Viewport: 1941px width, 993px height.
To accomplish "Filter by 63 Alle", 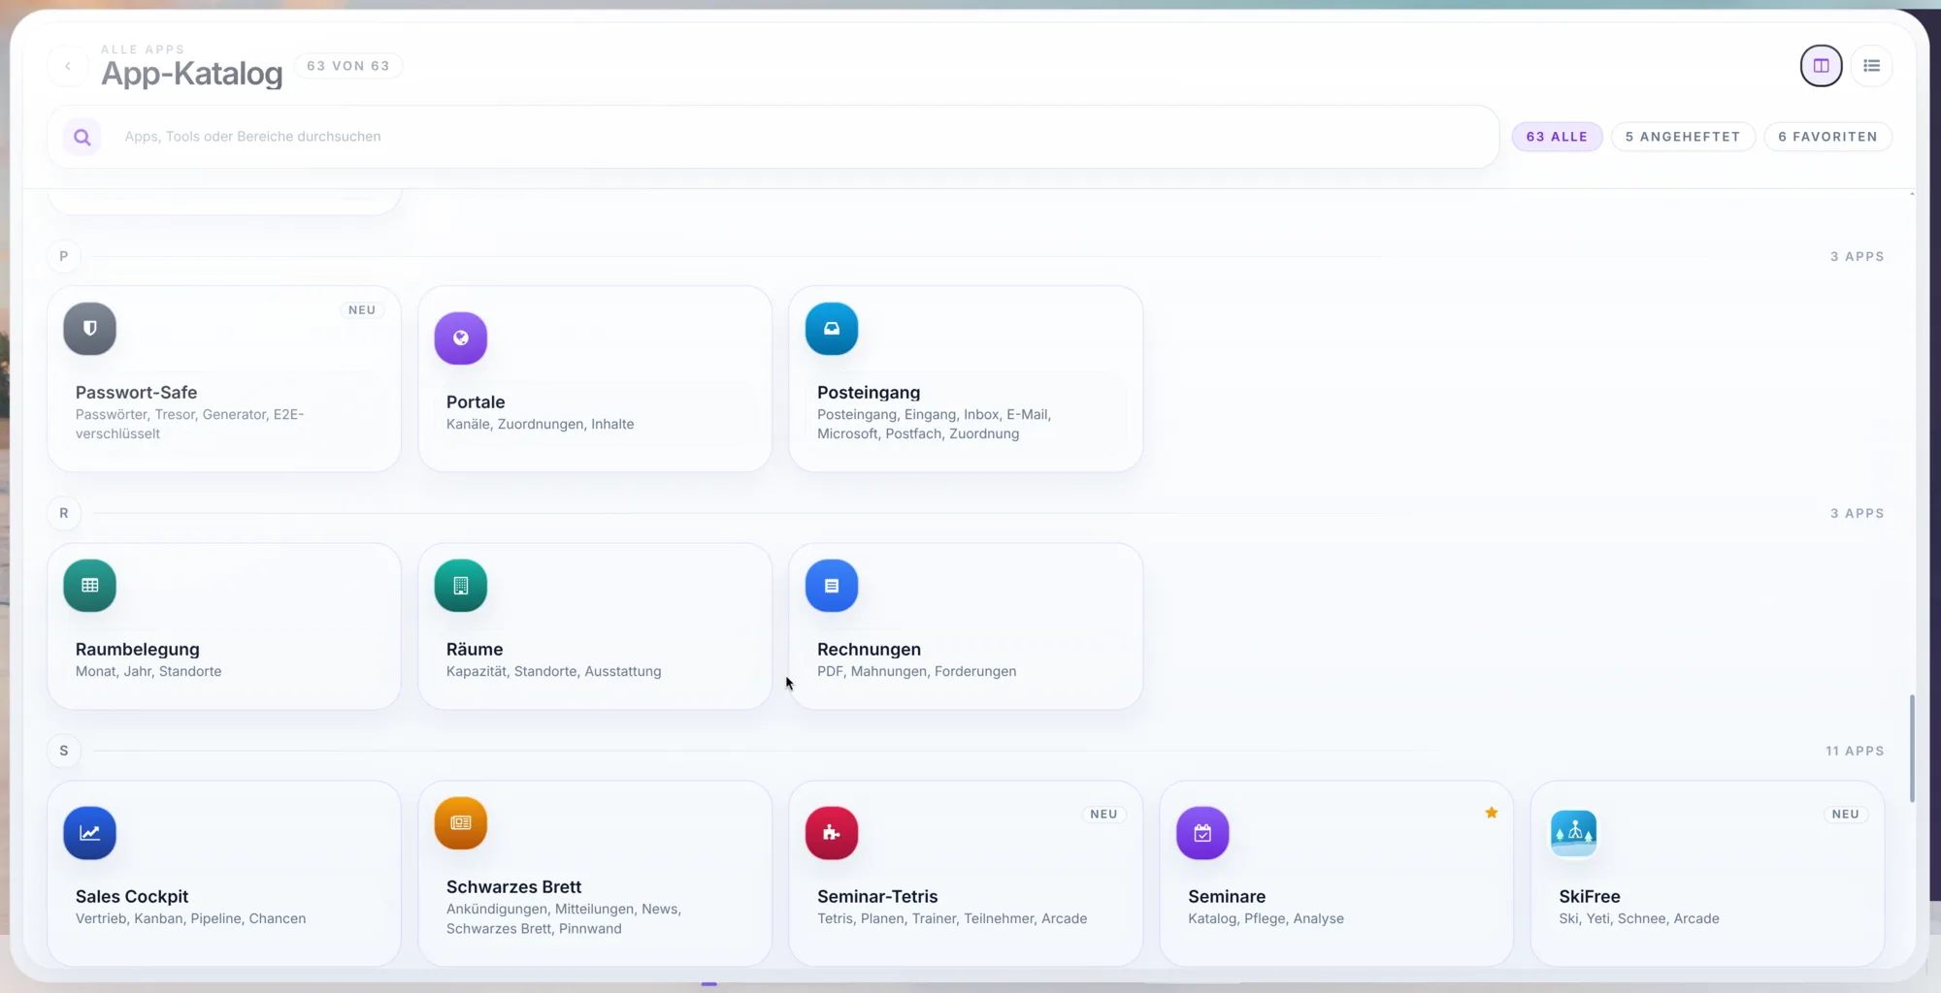I will (1557, 137).
